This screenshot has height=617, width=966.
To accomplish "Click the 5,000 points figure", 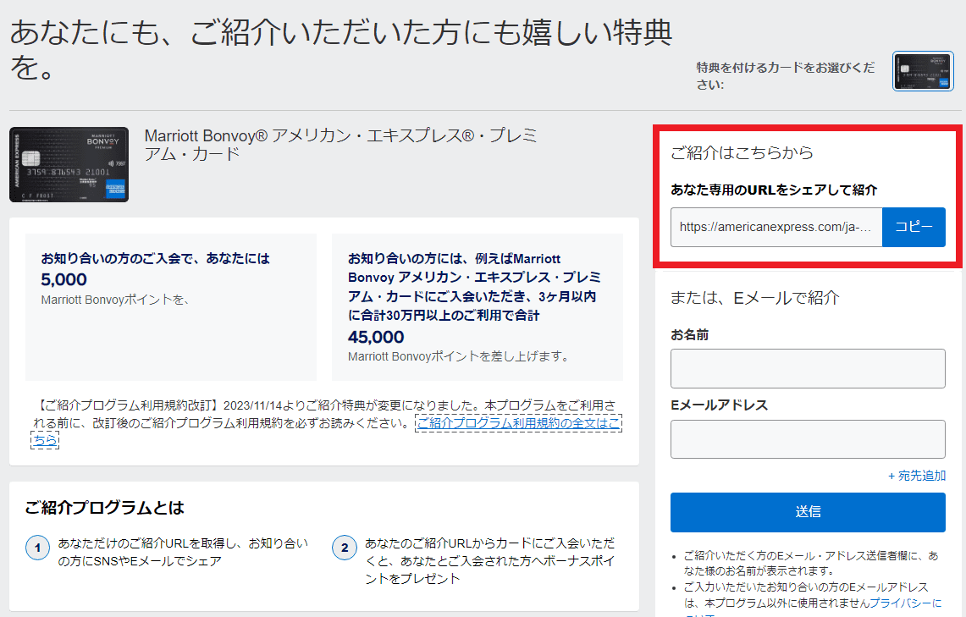I will tap(64, 279).
